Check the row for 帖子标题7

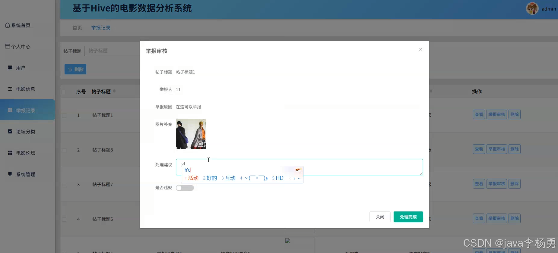point(64,185)
